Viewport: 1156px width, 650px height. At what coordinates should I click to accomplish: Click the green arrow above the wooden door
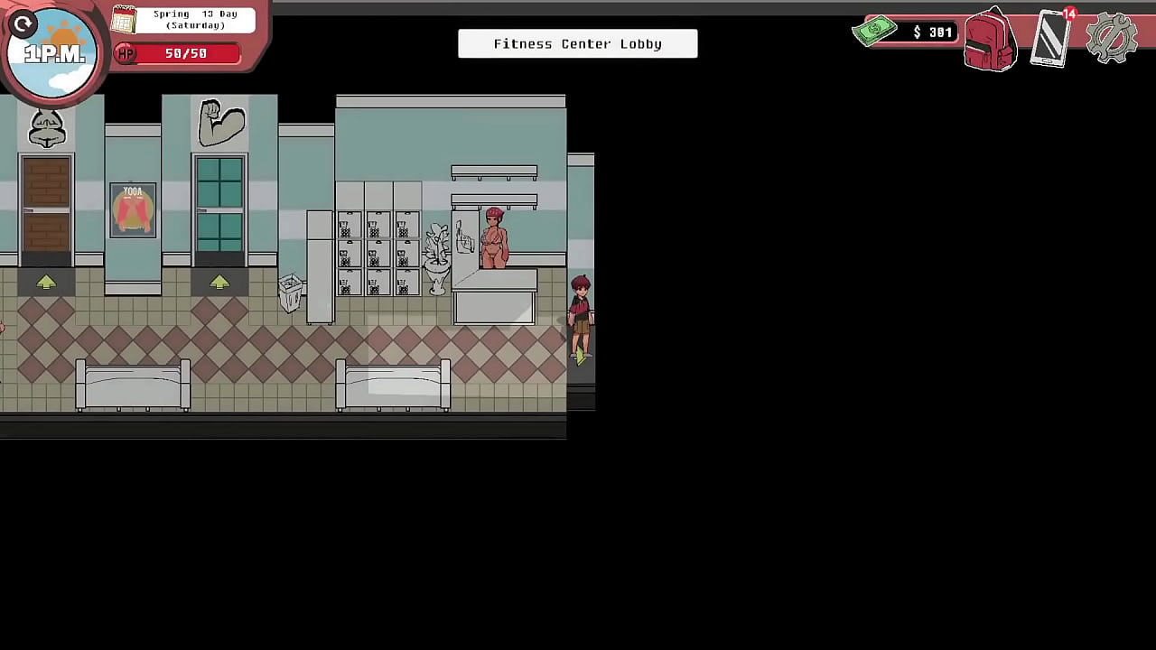coord(46,282)
